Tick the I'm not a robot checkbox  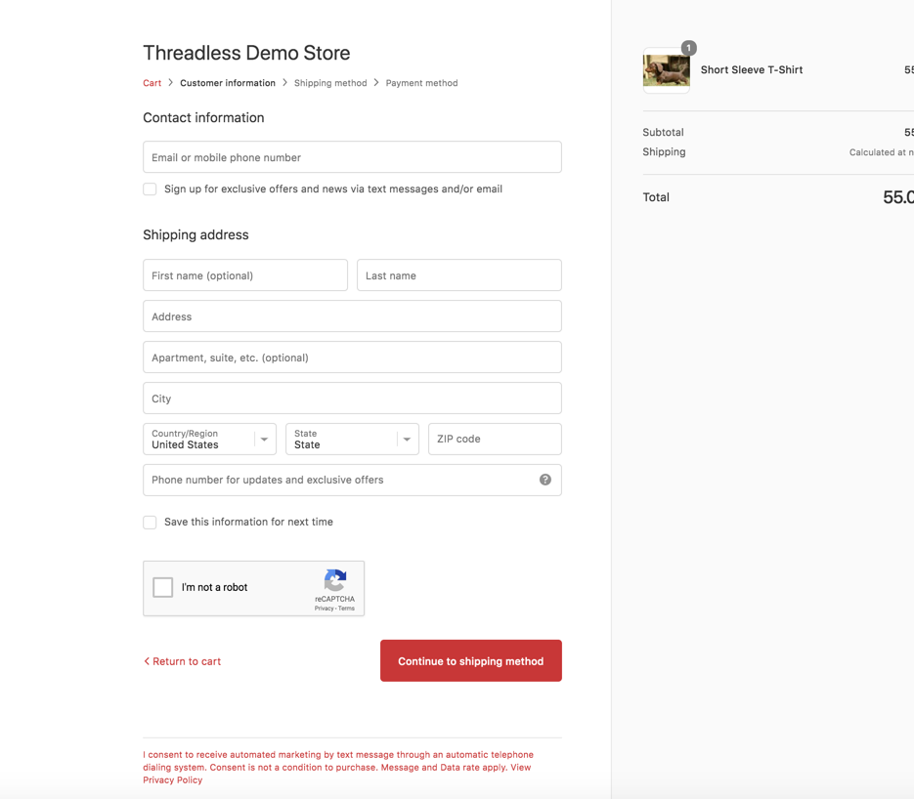click(162, 587)
